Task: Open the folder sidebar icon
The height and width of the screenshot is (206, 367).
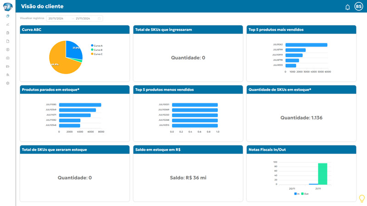Action: point(8,66)
